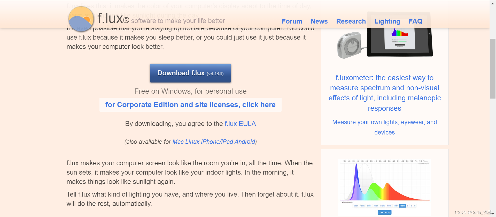
Task: Go to the Research page
Action: click(351, 21)
